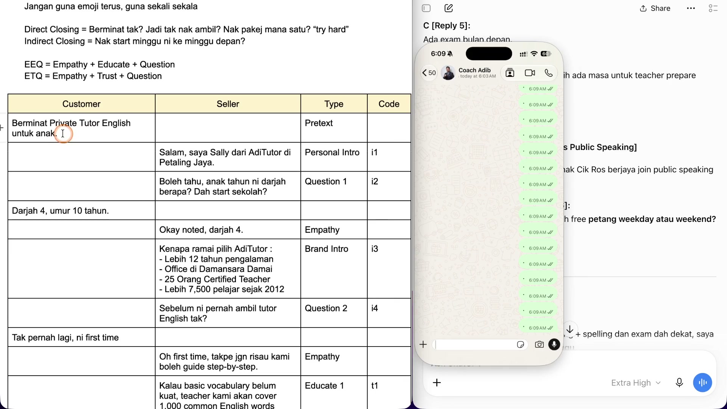727x409 pixels.
Task: Start a video call with Coach Adib
Action: (530, 73)
